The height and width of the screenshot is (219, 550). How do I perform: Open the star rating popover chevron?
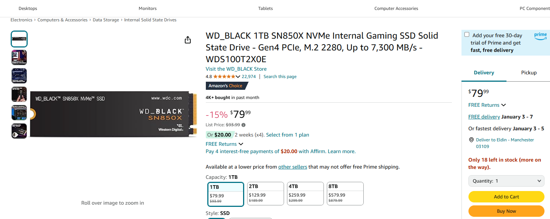click(238, 77)
